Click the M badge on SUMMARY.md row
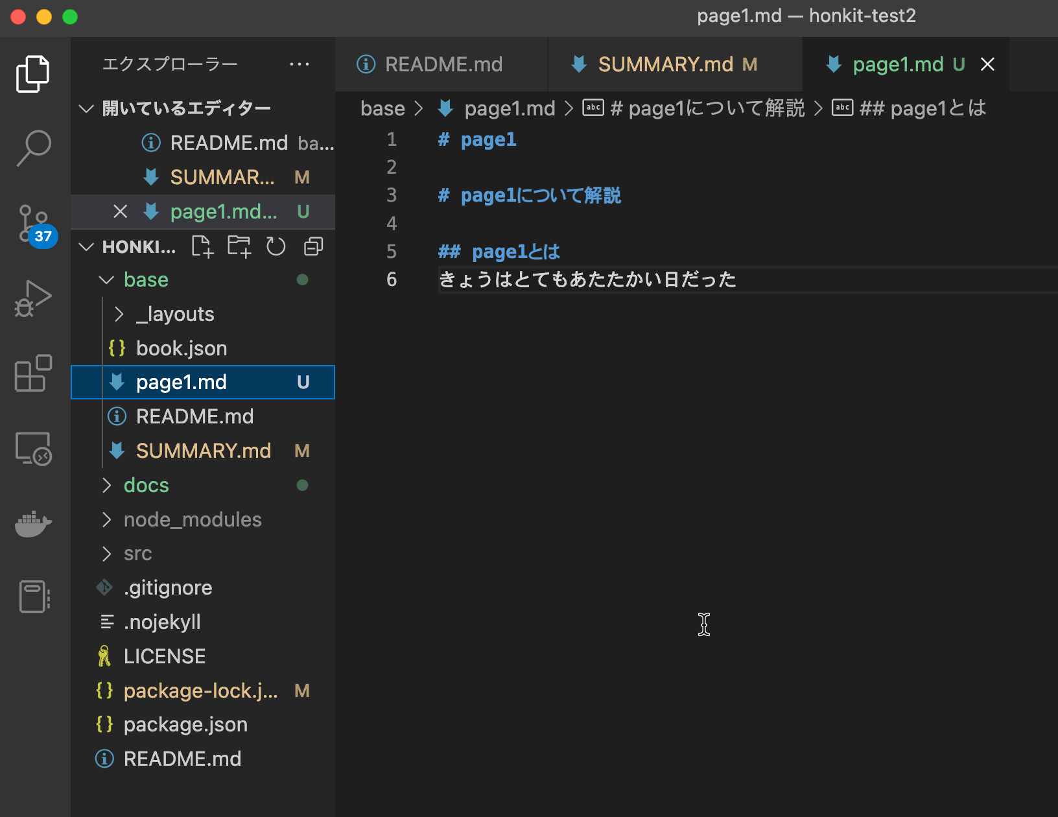The image size is (1058, 817). pos(302,451)
